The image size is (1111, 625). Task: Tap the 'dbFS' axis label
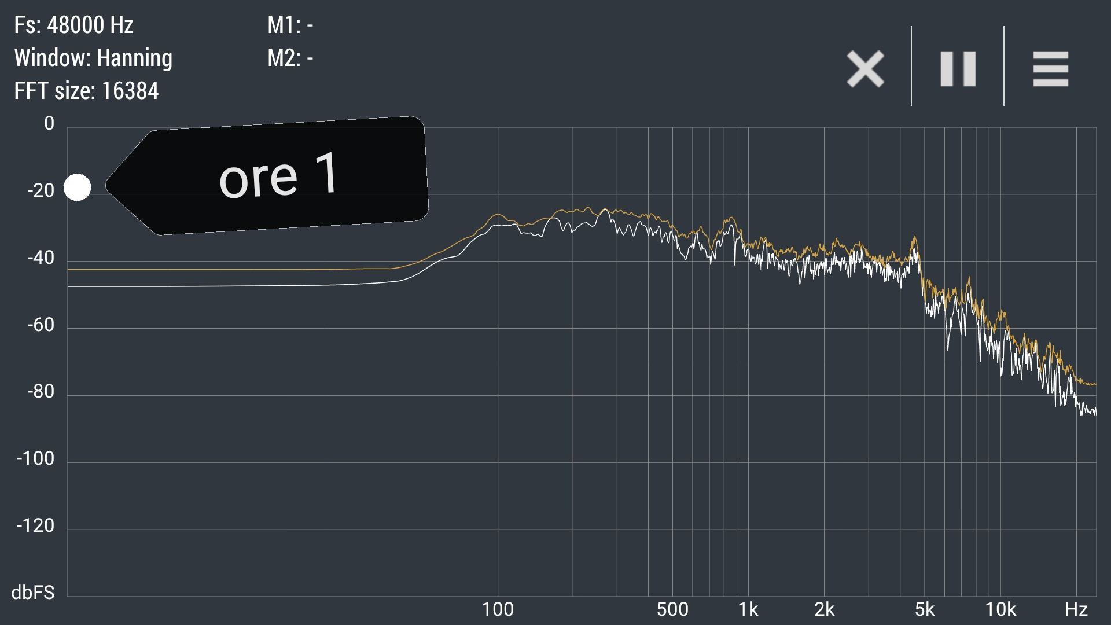[x=33, y=593]
